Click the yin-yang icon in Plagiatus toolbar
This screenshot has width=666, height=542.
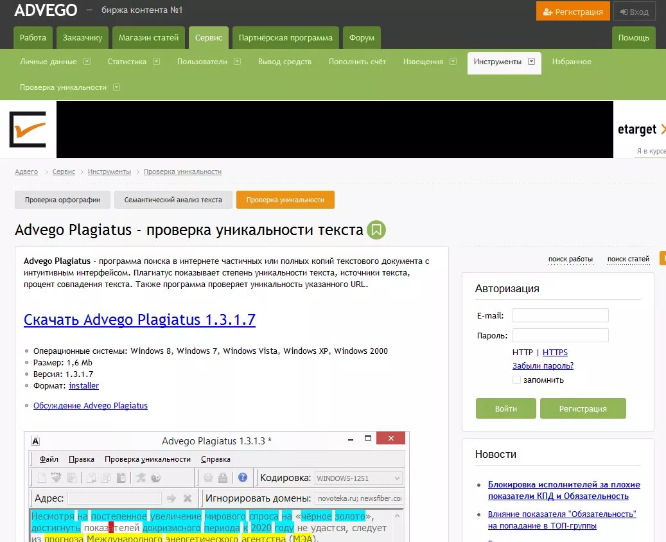(x=156, y=478)
